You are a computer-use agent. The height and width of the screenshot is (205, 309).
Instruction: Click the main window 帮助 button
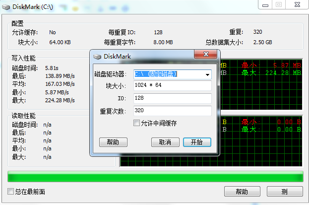pos(242,192)
